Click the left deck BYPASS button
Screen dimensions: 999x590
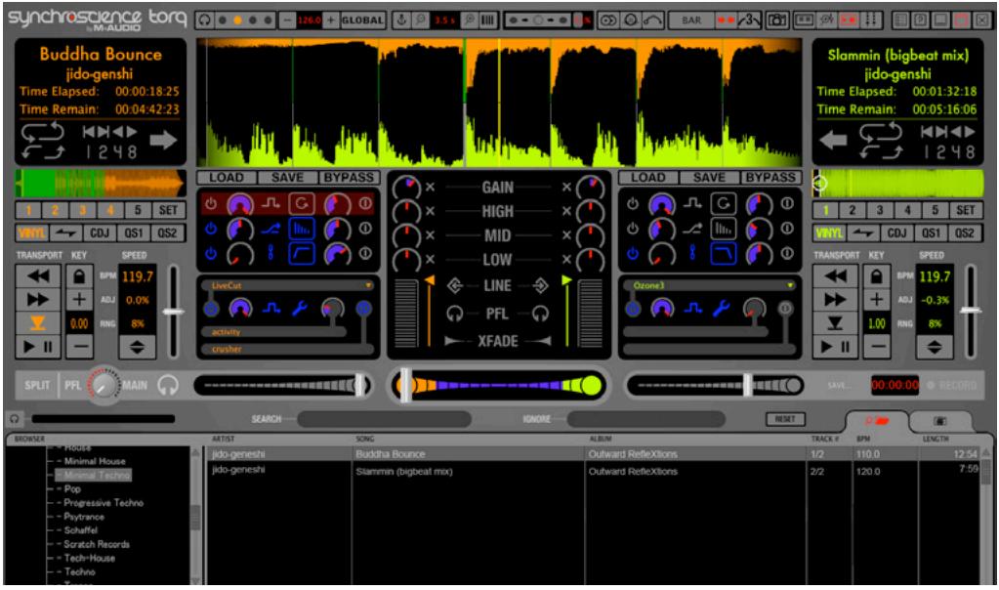point(349,177)
